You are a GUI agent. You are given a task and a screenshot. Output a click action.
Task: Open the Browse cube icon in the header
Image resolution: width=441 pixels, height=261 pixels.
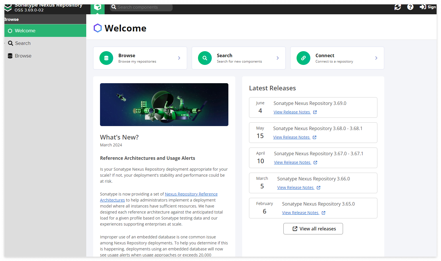pos(97,7)
